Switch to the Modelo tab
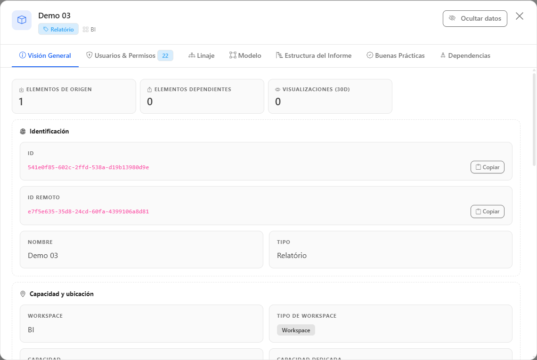 [x=245, y=55]
